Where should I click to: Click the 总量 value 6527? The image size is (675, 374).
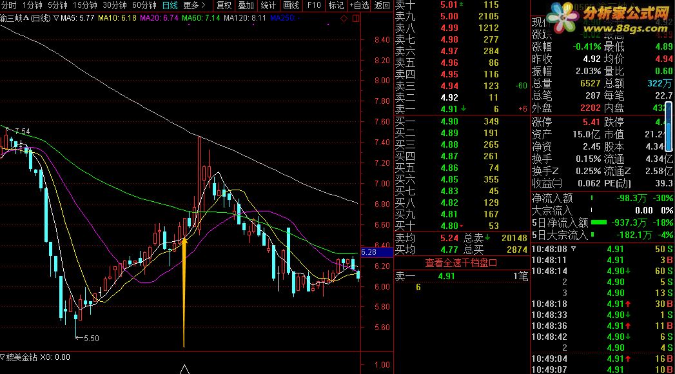[x=590, y=83]
